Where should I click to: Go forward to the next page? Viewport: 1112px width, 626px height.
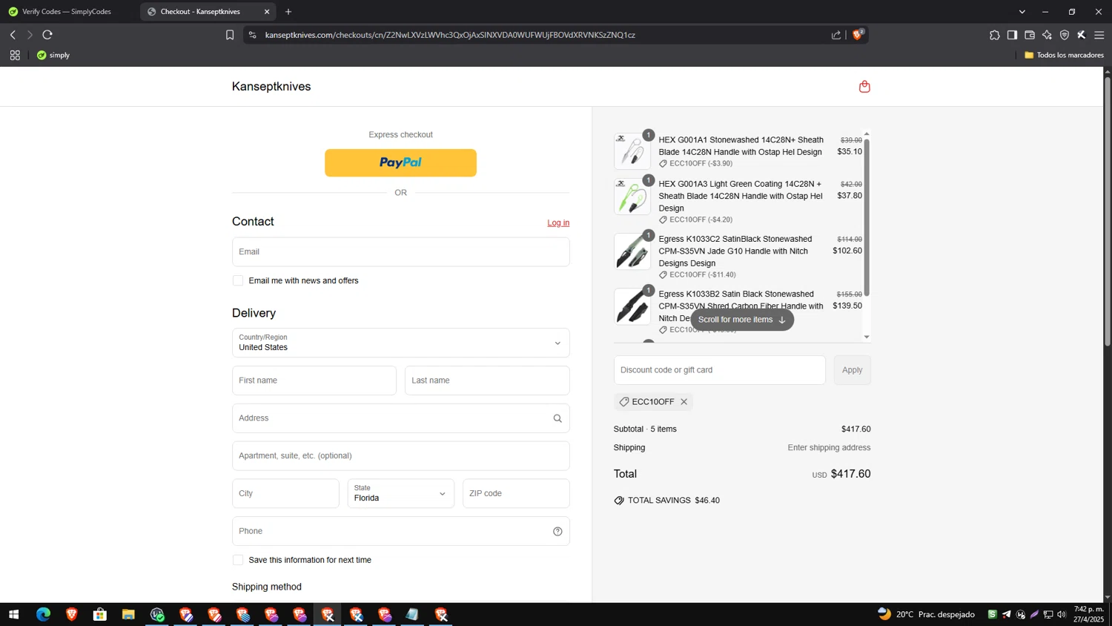(x=30, y=35)
